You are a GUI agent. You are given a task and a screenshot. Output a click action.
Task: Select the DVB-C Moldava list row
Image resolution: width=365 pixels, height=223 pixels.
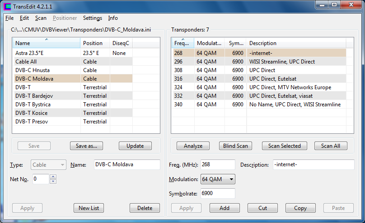73,79
